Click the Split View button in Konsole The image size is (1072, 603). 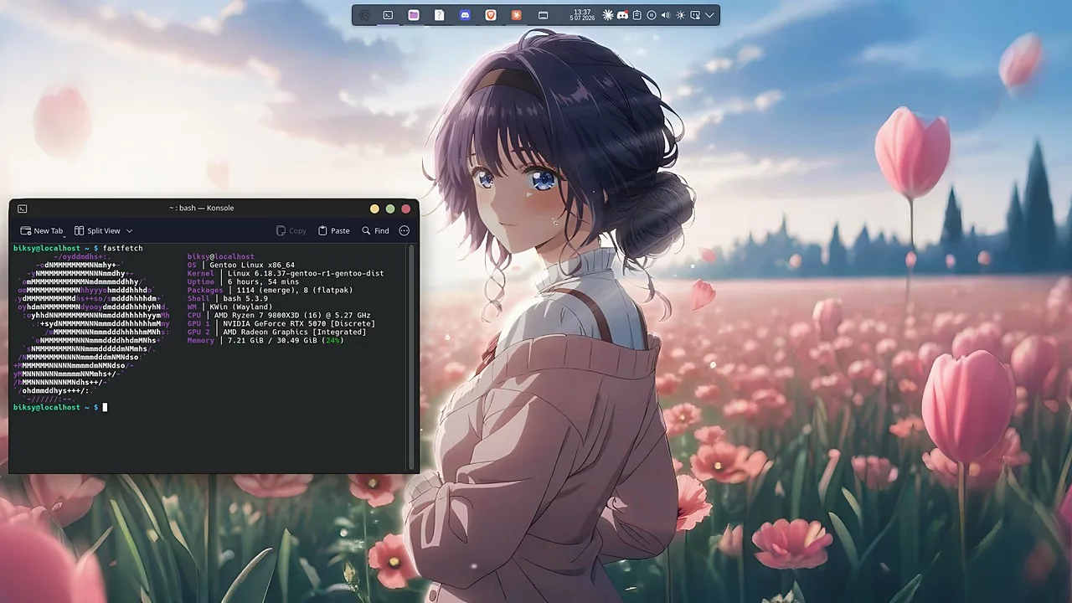click(97, 230)
